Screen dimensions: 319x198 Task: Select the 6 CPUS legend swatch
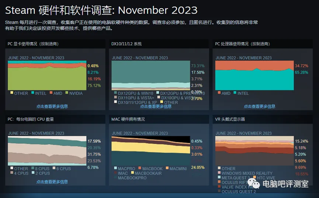[x=54, y=168]
